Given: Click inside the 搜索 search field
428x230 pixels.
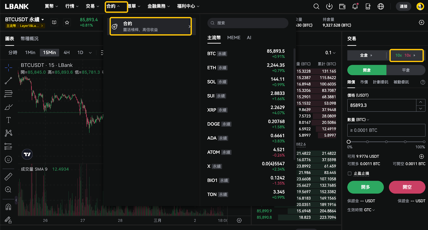Looking at the screenshot, I should pyautogui.click(x=248, y=23).
